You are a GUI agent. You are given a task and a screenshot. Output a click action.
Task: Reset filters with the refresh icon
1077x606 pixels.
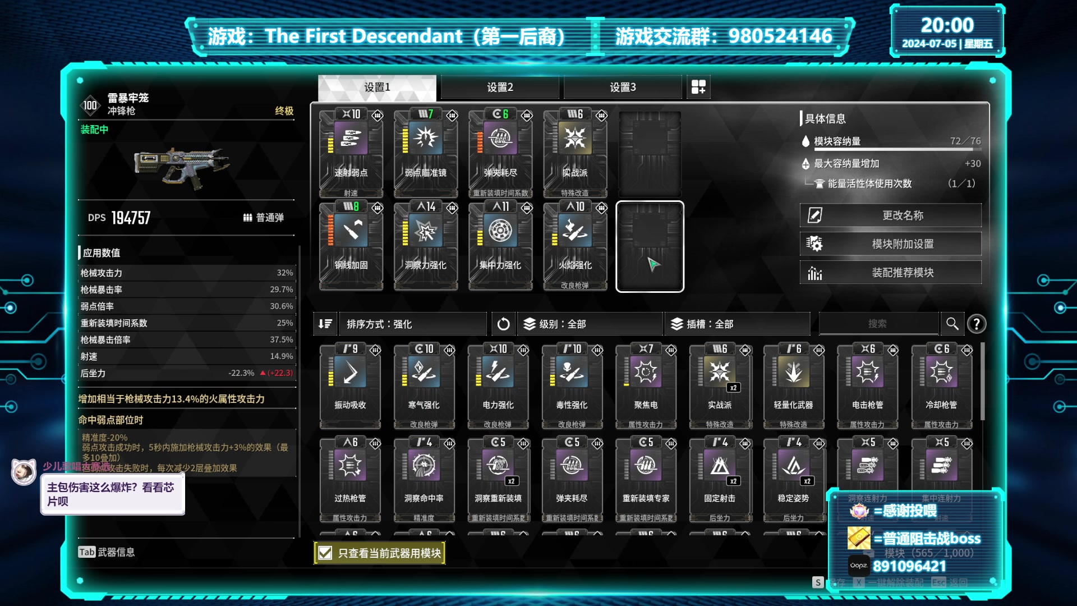503,324
